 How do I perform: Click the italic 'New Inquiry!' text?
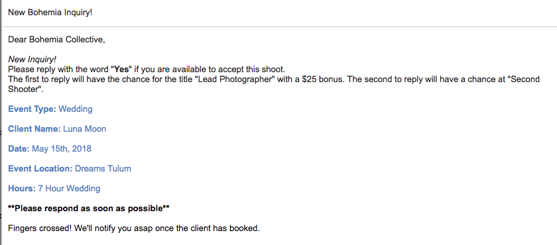32,59
